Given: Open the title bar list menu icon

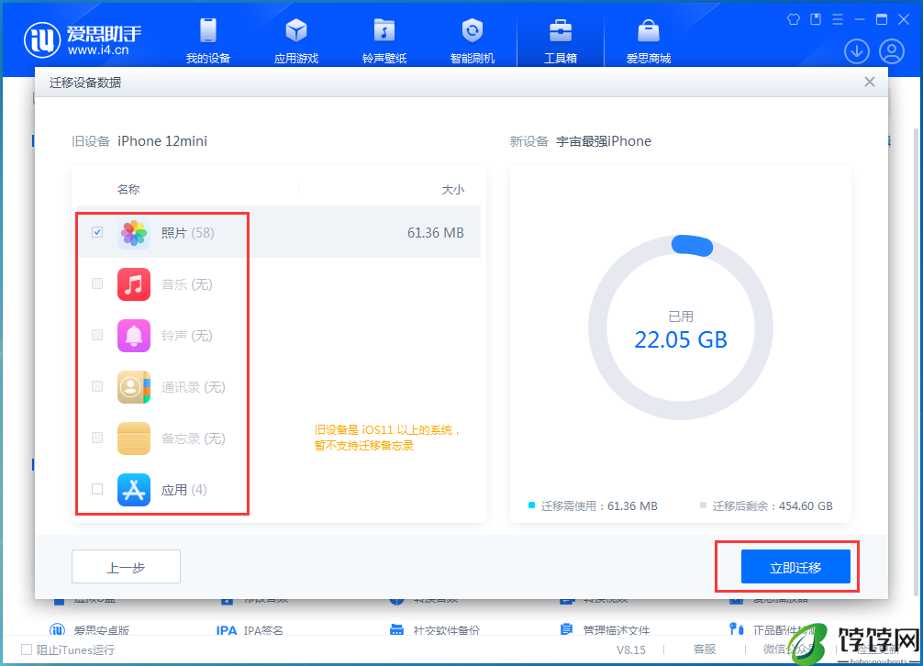Looking at the screenshot, I should click(x=838, y=19).
